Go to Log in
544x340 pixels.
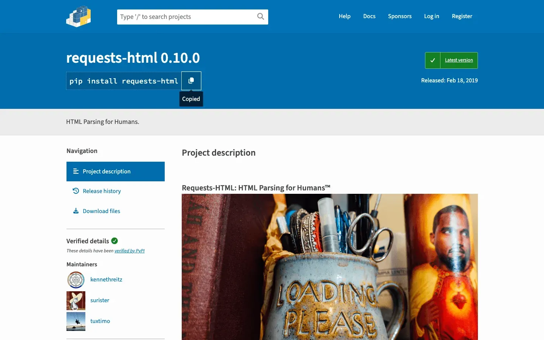pos(431,16)
